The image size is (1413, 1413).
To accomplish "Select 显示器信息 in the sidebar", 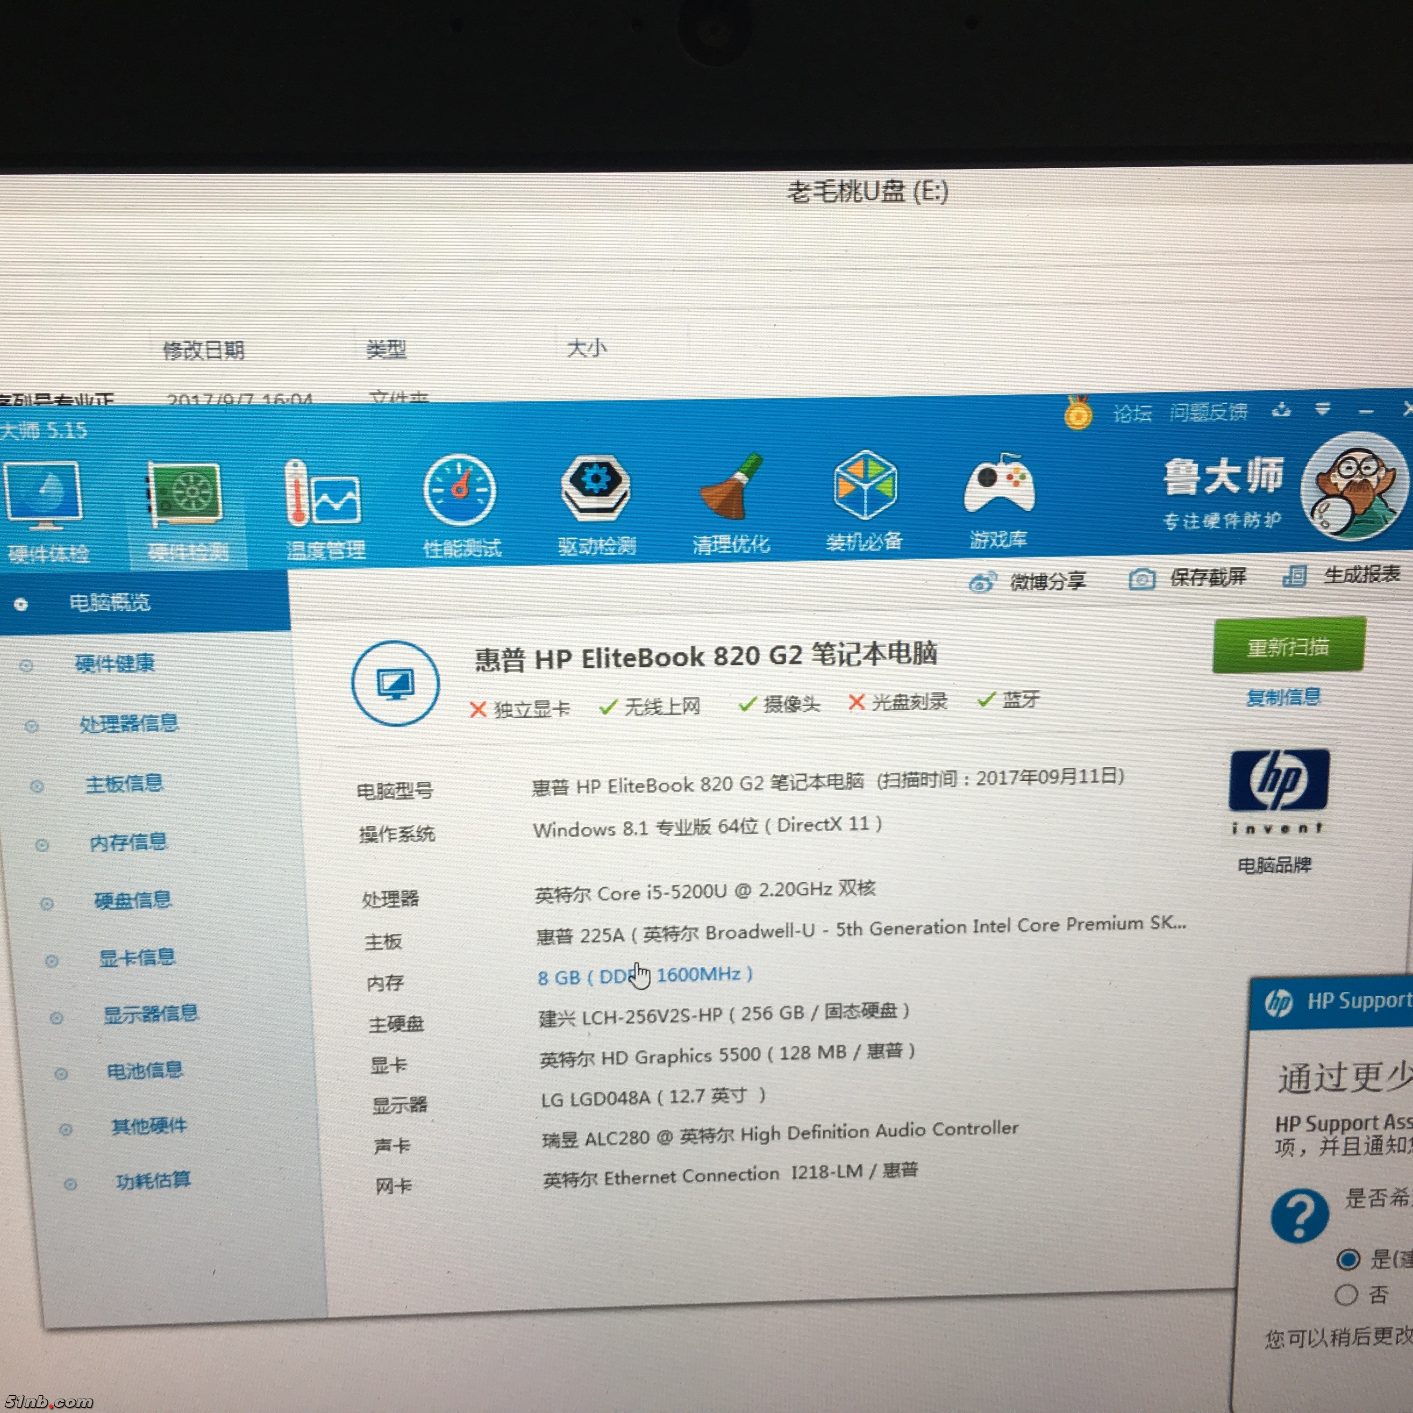I will [150, 1014].
